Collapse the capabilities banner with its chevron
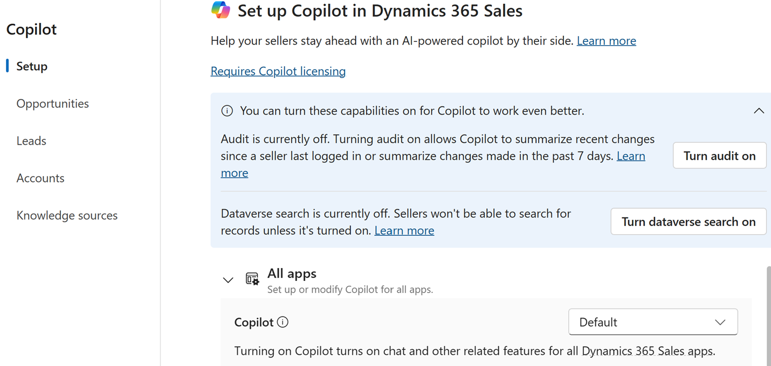 click(x=759, y=111)
